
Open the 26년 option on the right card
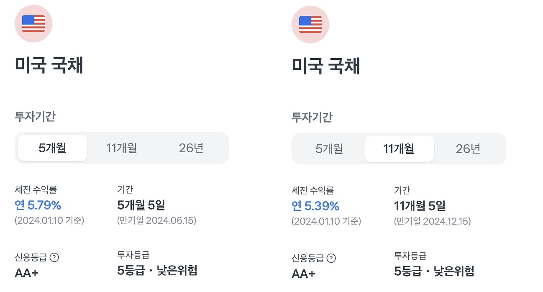[467, 149]
